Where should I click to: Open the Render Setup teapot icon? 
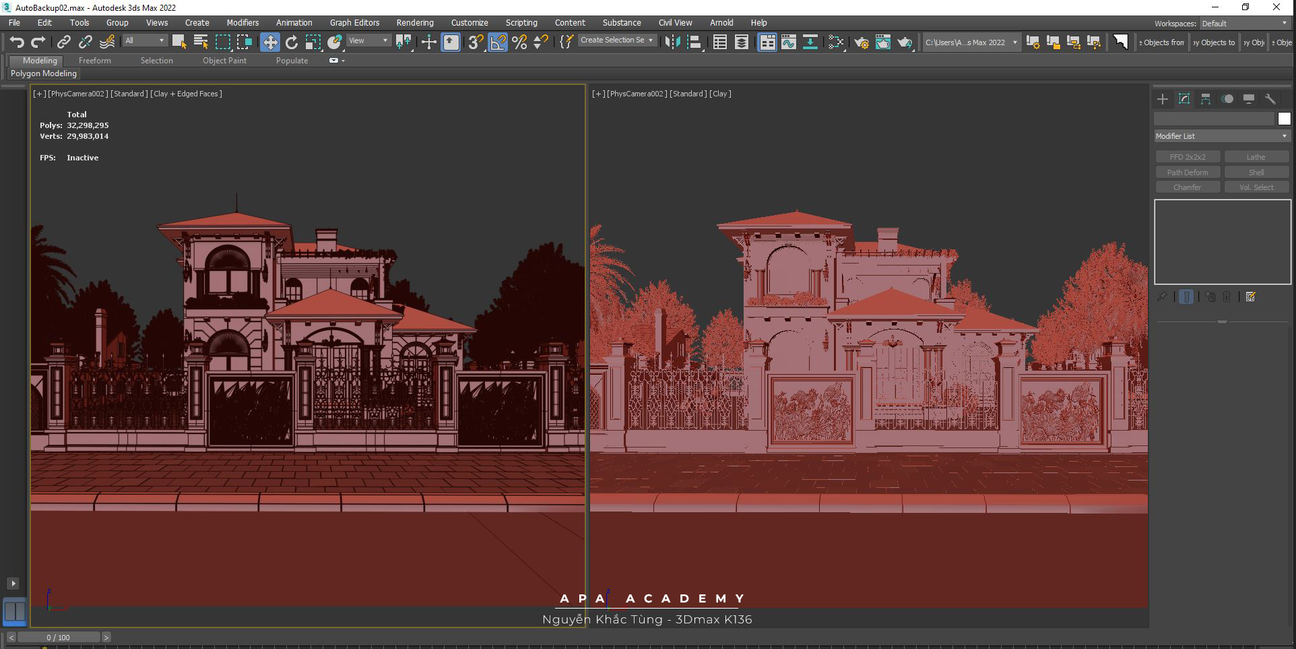pos(861,42)
